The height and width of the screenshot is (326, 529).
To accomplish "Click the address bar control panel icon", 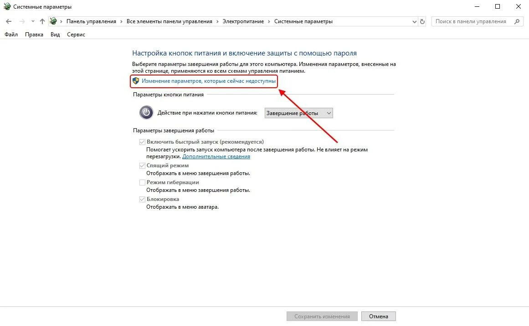I will 53,21.
